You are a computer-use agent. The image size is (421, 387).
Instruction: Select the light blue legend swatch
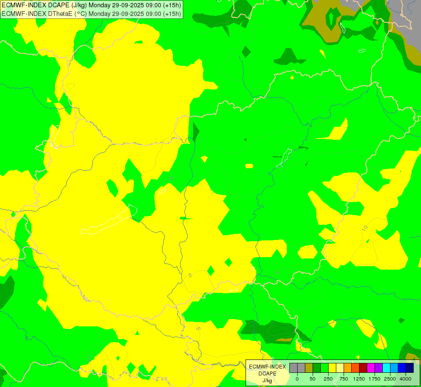[394, 368]
